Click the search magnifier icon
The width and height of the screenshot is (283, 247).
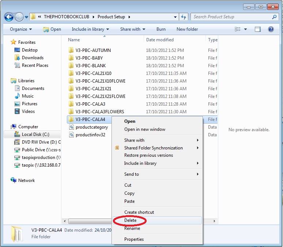coord(274,17)
